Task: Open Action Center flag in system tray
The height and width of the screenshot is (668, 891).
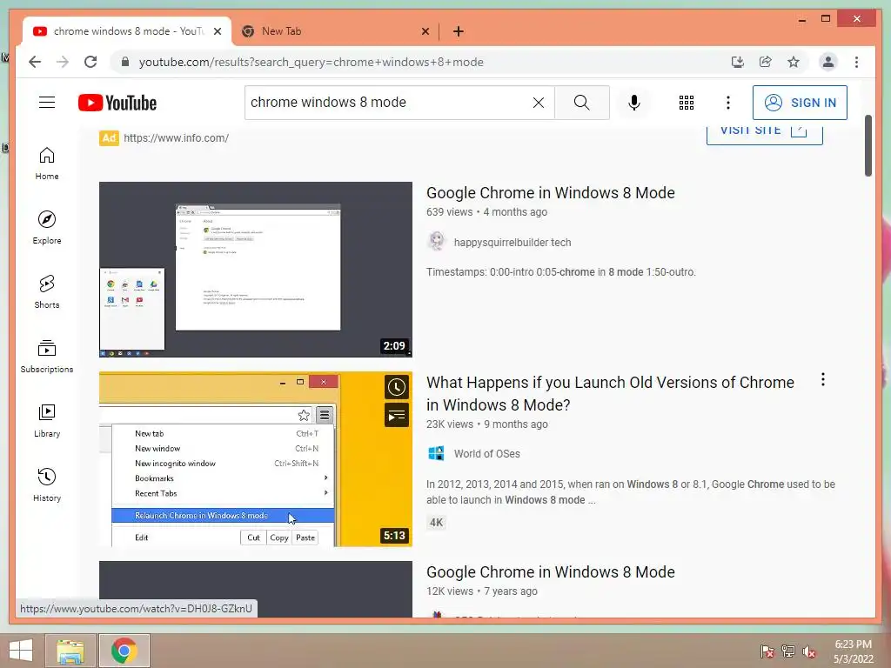Action: (767, 651)
